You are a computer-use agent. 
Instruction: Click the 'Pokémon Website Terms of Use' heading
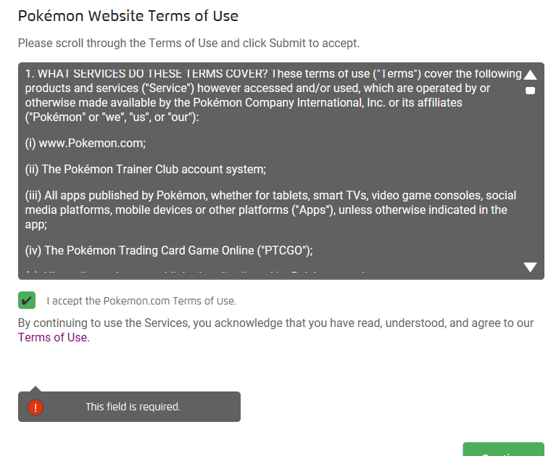(x=128, y=16)
